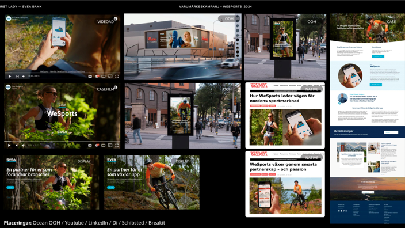The image size is (405, 228).
Task: Open settings gear in VIDEOAD player
Action: click(97, 76)
